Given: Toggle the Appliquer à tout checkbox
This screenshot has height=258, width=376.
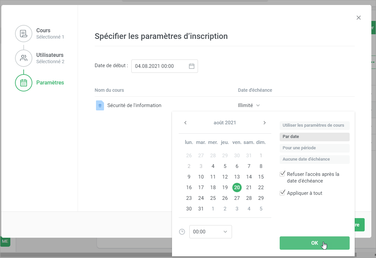Looking at the screenshot, I should (x=283, y=193).
